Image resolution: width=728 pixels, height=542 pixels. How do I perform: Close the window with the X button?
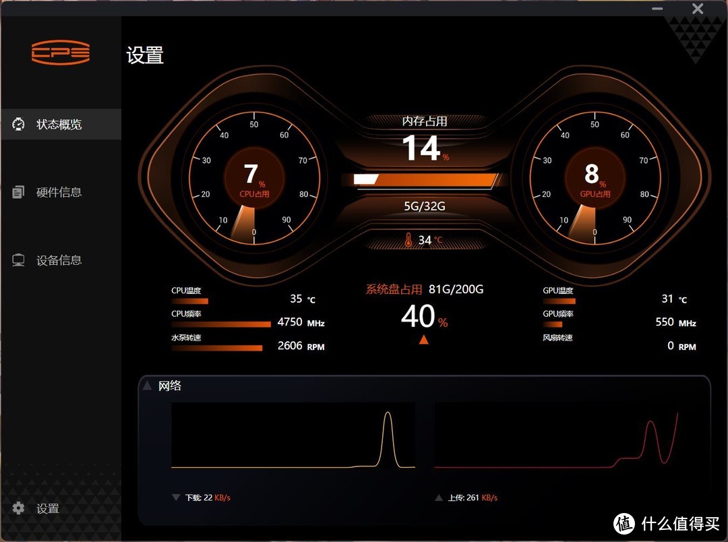(x=698, y=8)
